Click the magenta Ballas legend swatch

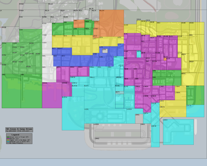(8, 139)
